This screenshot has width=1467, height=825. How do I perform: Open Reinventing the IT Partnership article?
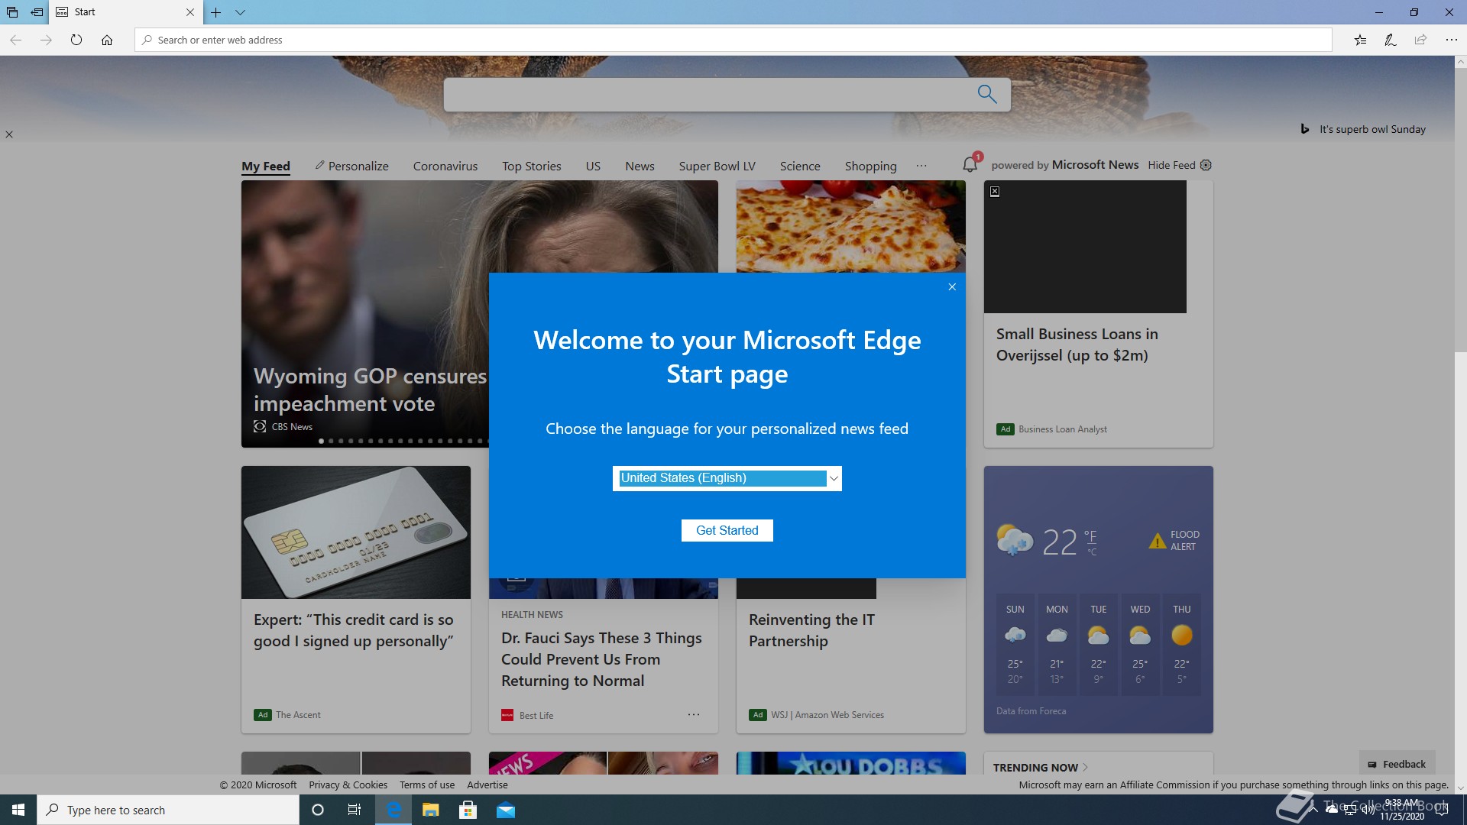click(811, 630)
